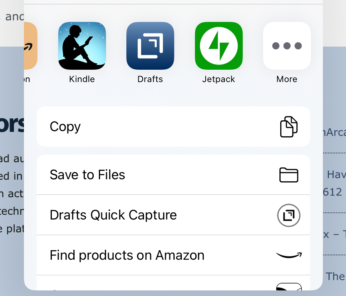Open the Kindle app icon
The width and height of the screenshot is (346, 296).
pyautogui.click(x=82, y=46)
